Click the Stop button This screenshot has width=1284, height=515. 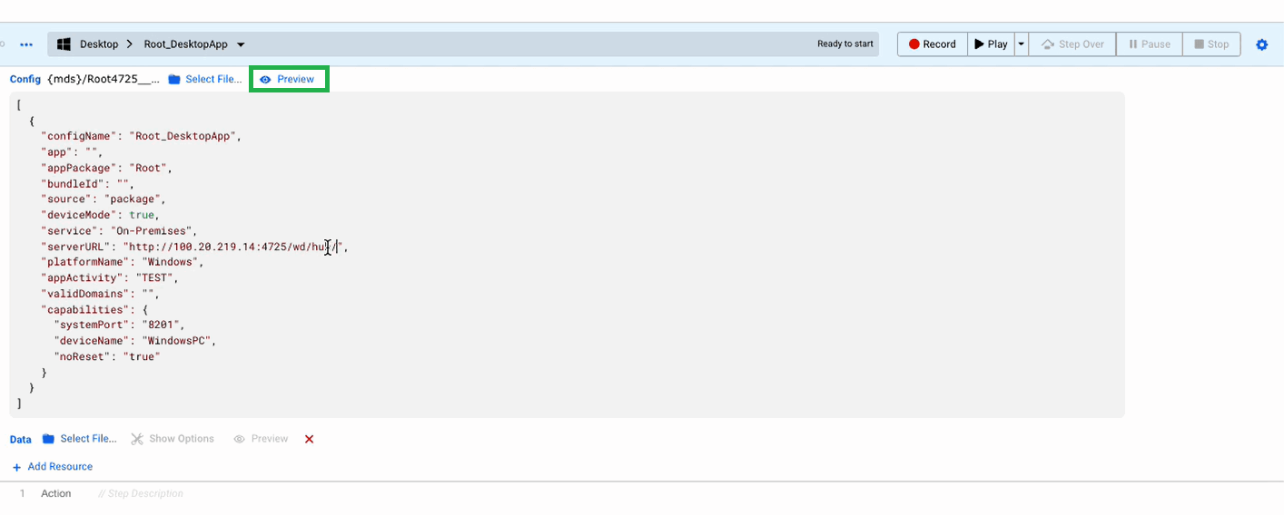(1211, 44)
